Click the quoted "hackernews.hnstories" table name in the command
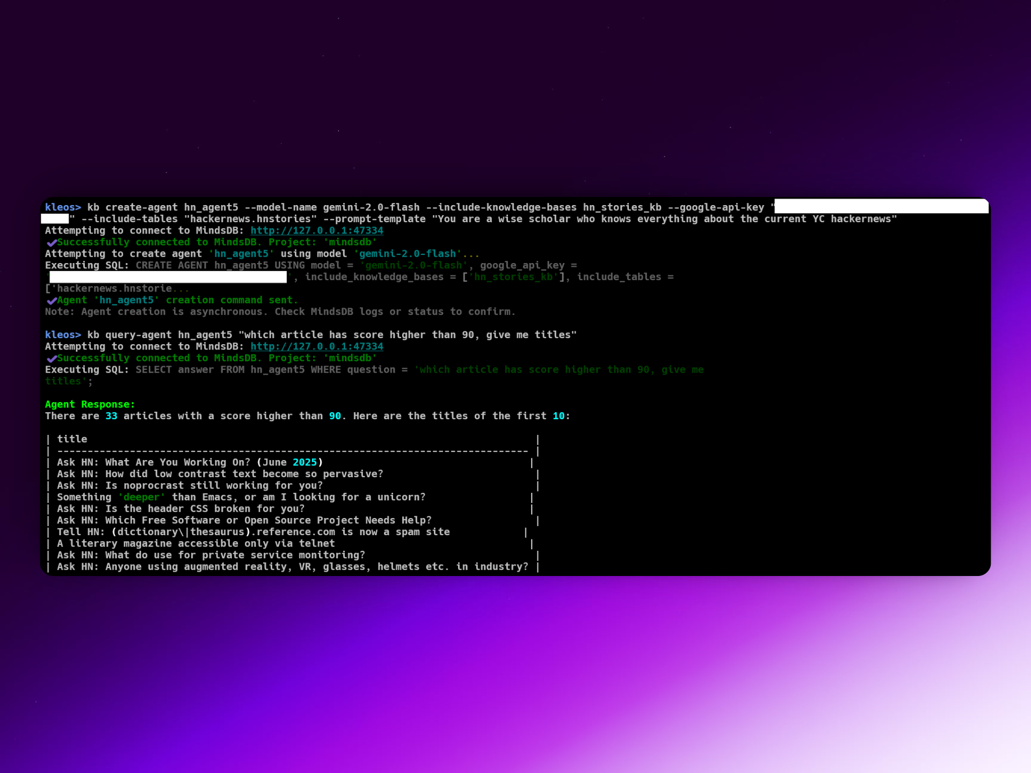This screenshot has height=773, width=1031. pyautogui.click(x=250, y=219)
